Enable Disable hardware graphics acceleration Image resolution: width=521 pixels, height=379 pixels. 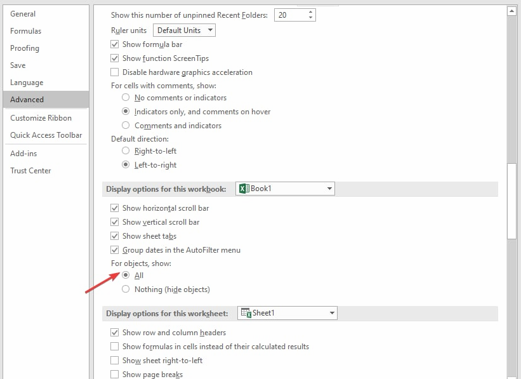coord(115,72)
